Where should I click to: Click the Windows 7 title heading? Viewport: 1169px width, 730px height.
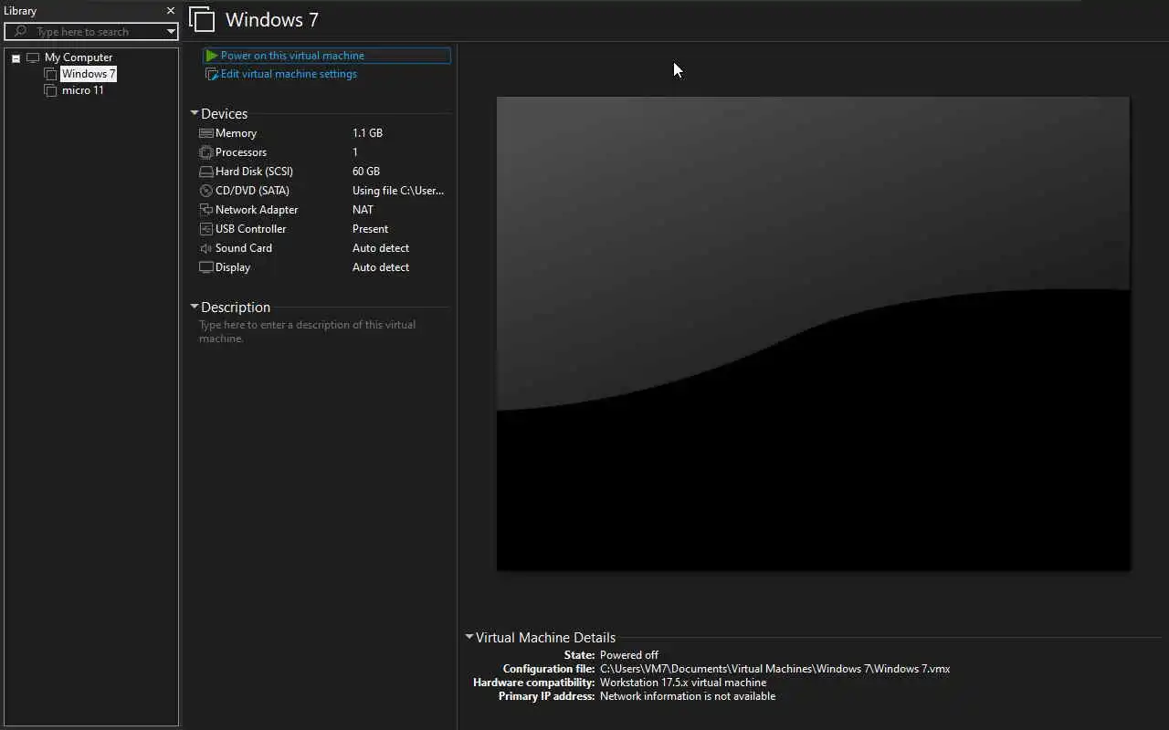tap(272, 20)
